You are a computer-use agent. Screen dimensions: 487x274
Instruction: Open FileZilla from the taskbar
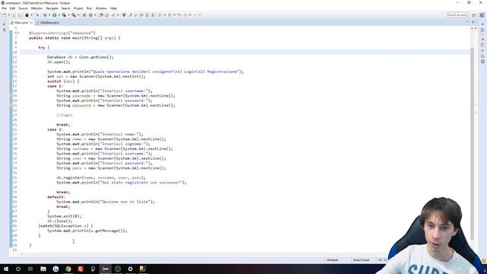tap(81, 269)
